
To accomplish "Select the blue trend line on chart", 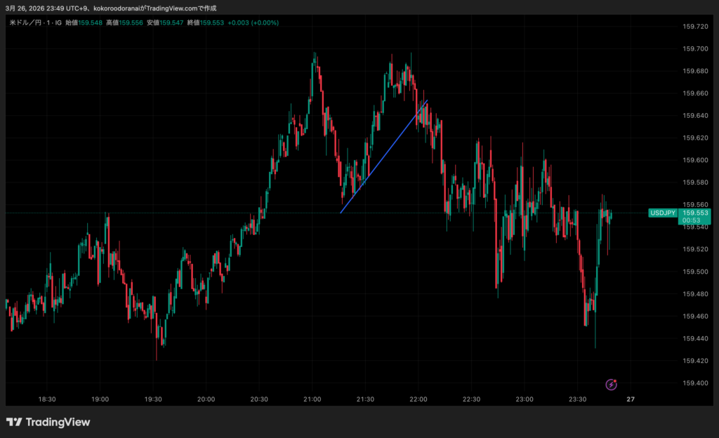I will tap(384, 157).
